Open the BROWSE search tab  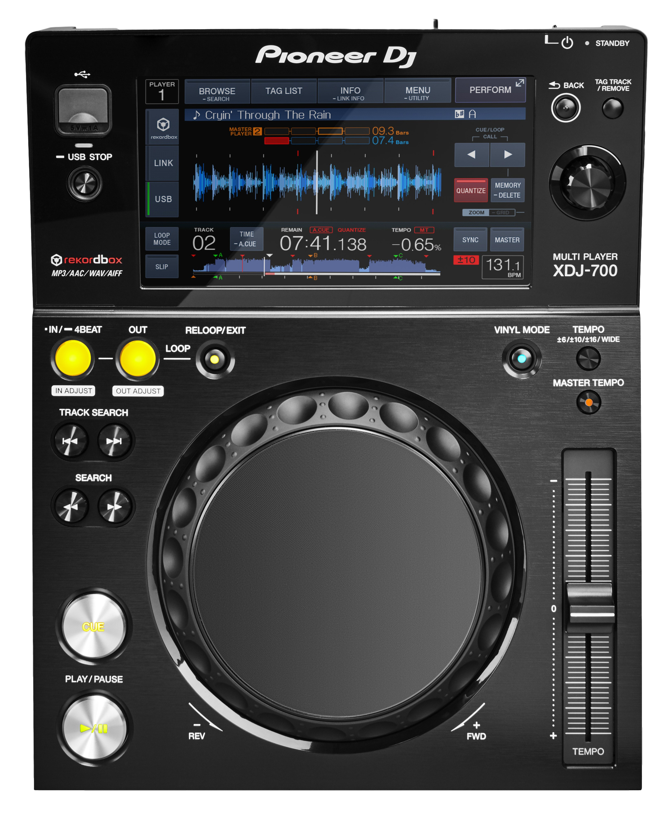217,92
